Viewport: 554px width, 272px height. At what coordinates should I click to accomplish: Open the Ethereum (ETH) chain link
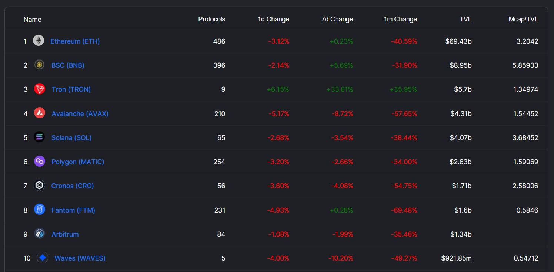point(75,41)
